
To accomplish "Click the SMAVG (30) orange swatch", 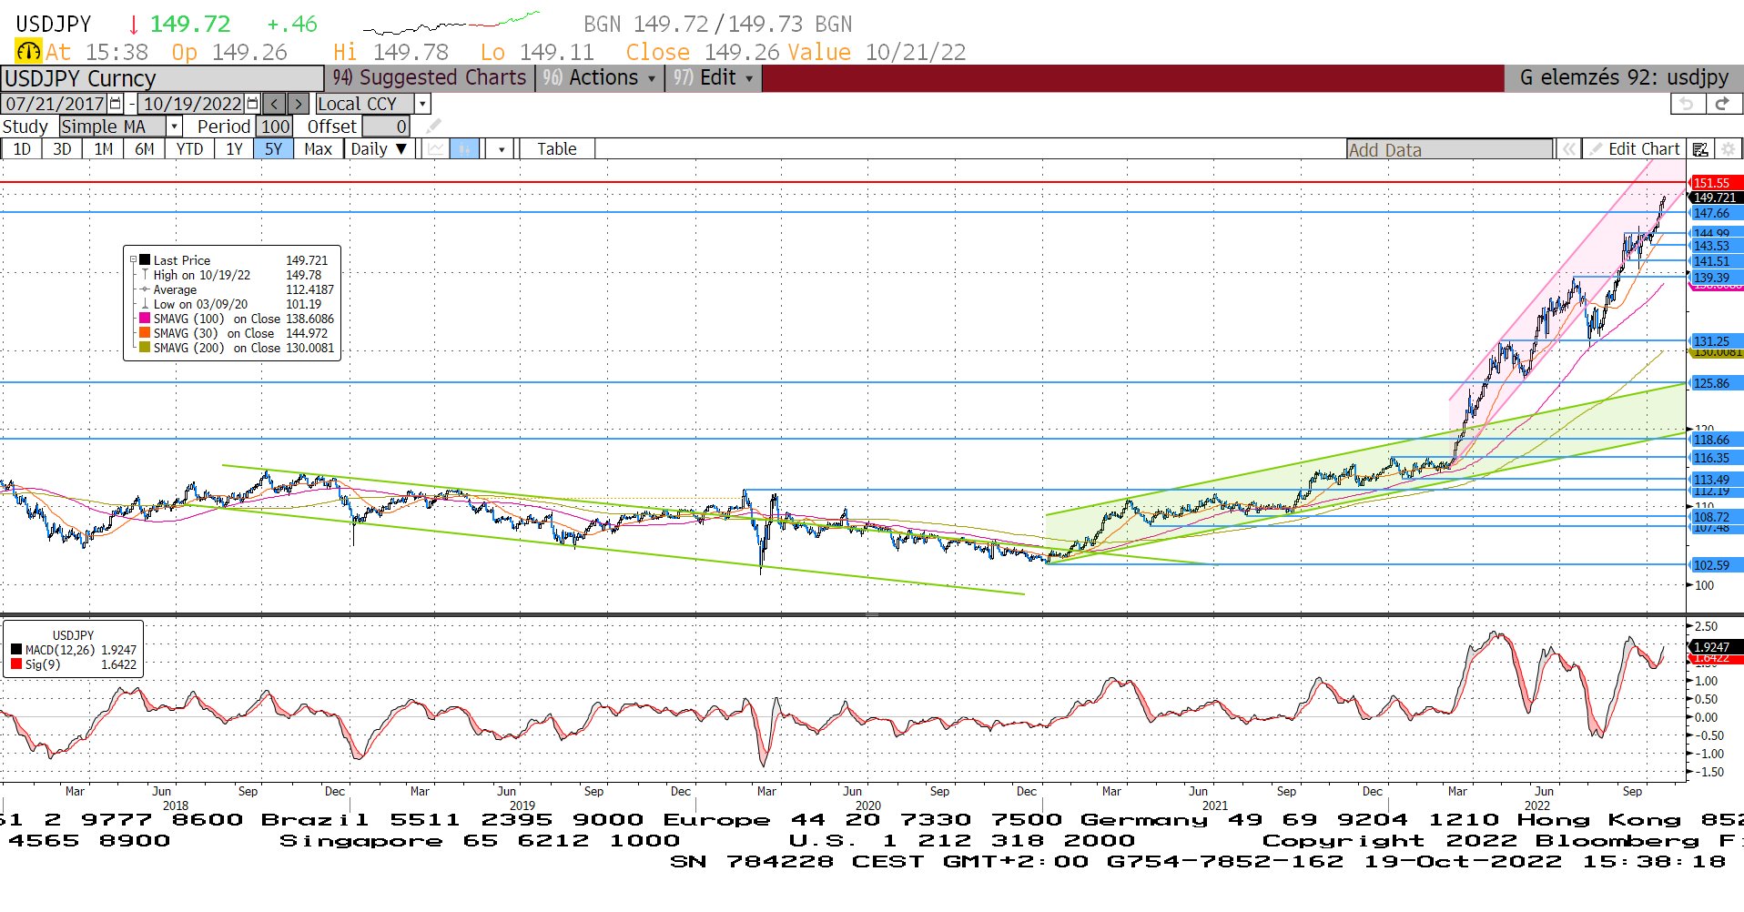I will point(145,333).
